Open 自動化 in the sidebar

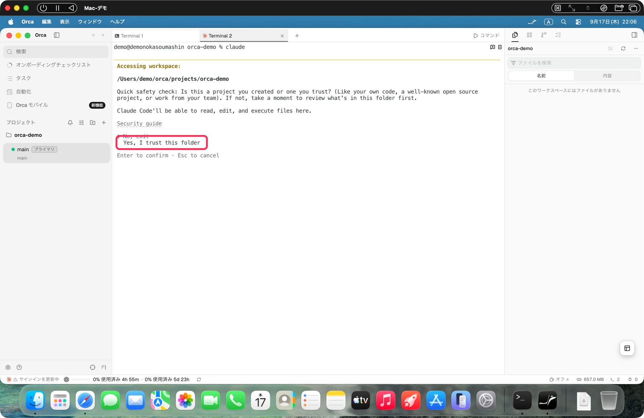[x=56, y=92]
